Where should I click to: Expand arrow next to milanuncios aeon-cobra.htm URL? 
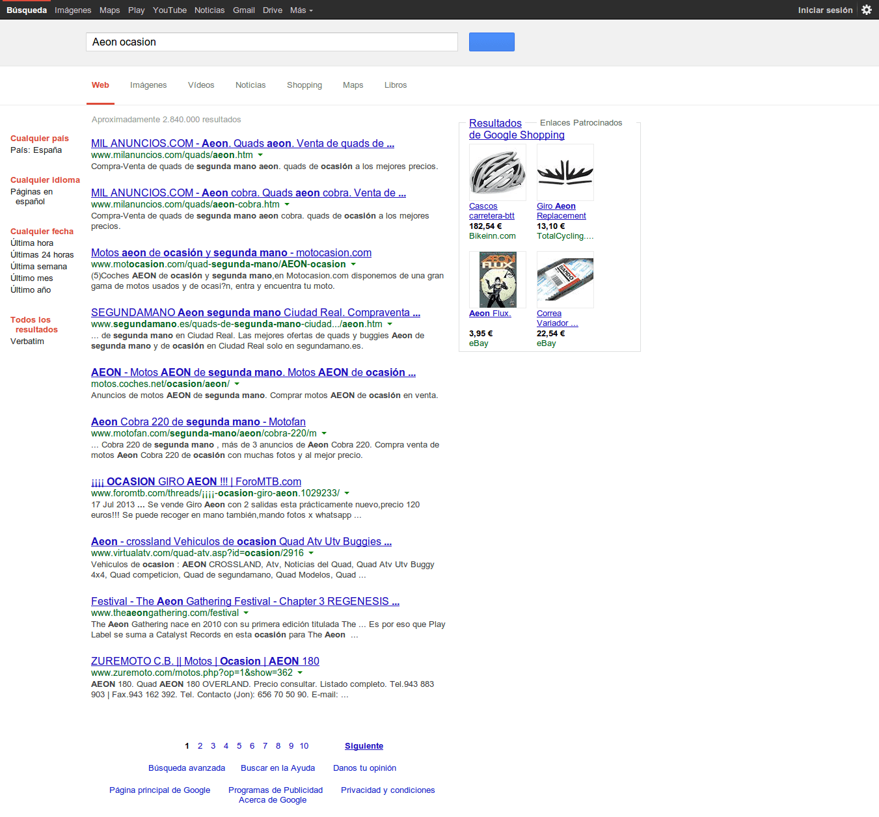coord(287,204)
